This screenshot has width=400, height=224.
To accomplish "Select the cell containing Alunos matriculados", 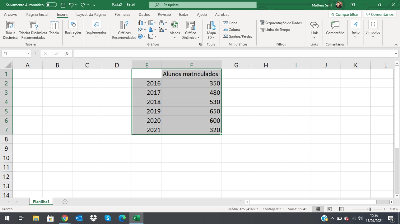I will [191, 74].
